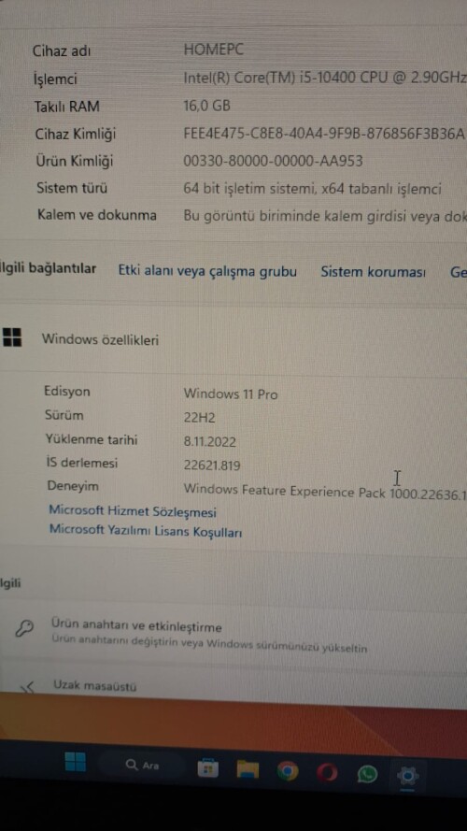
Task: Select the İS derlemesi value 22621.819
Action: 212,466
